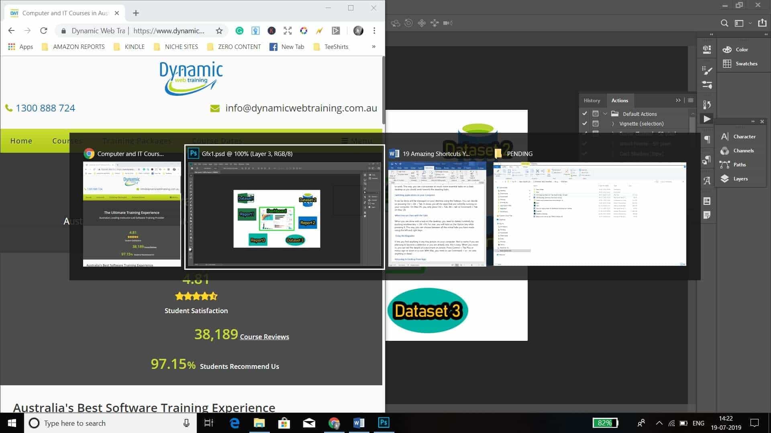Image resolution: width=771 pixels, height=433 pixels.
Task: Open the Actions panel flyout menu
Action: (690, 100)
